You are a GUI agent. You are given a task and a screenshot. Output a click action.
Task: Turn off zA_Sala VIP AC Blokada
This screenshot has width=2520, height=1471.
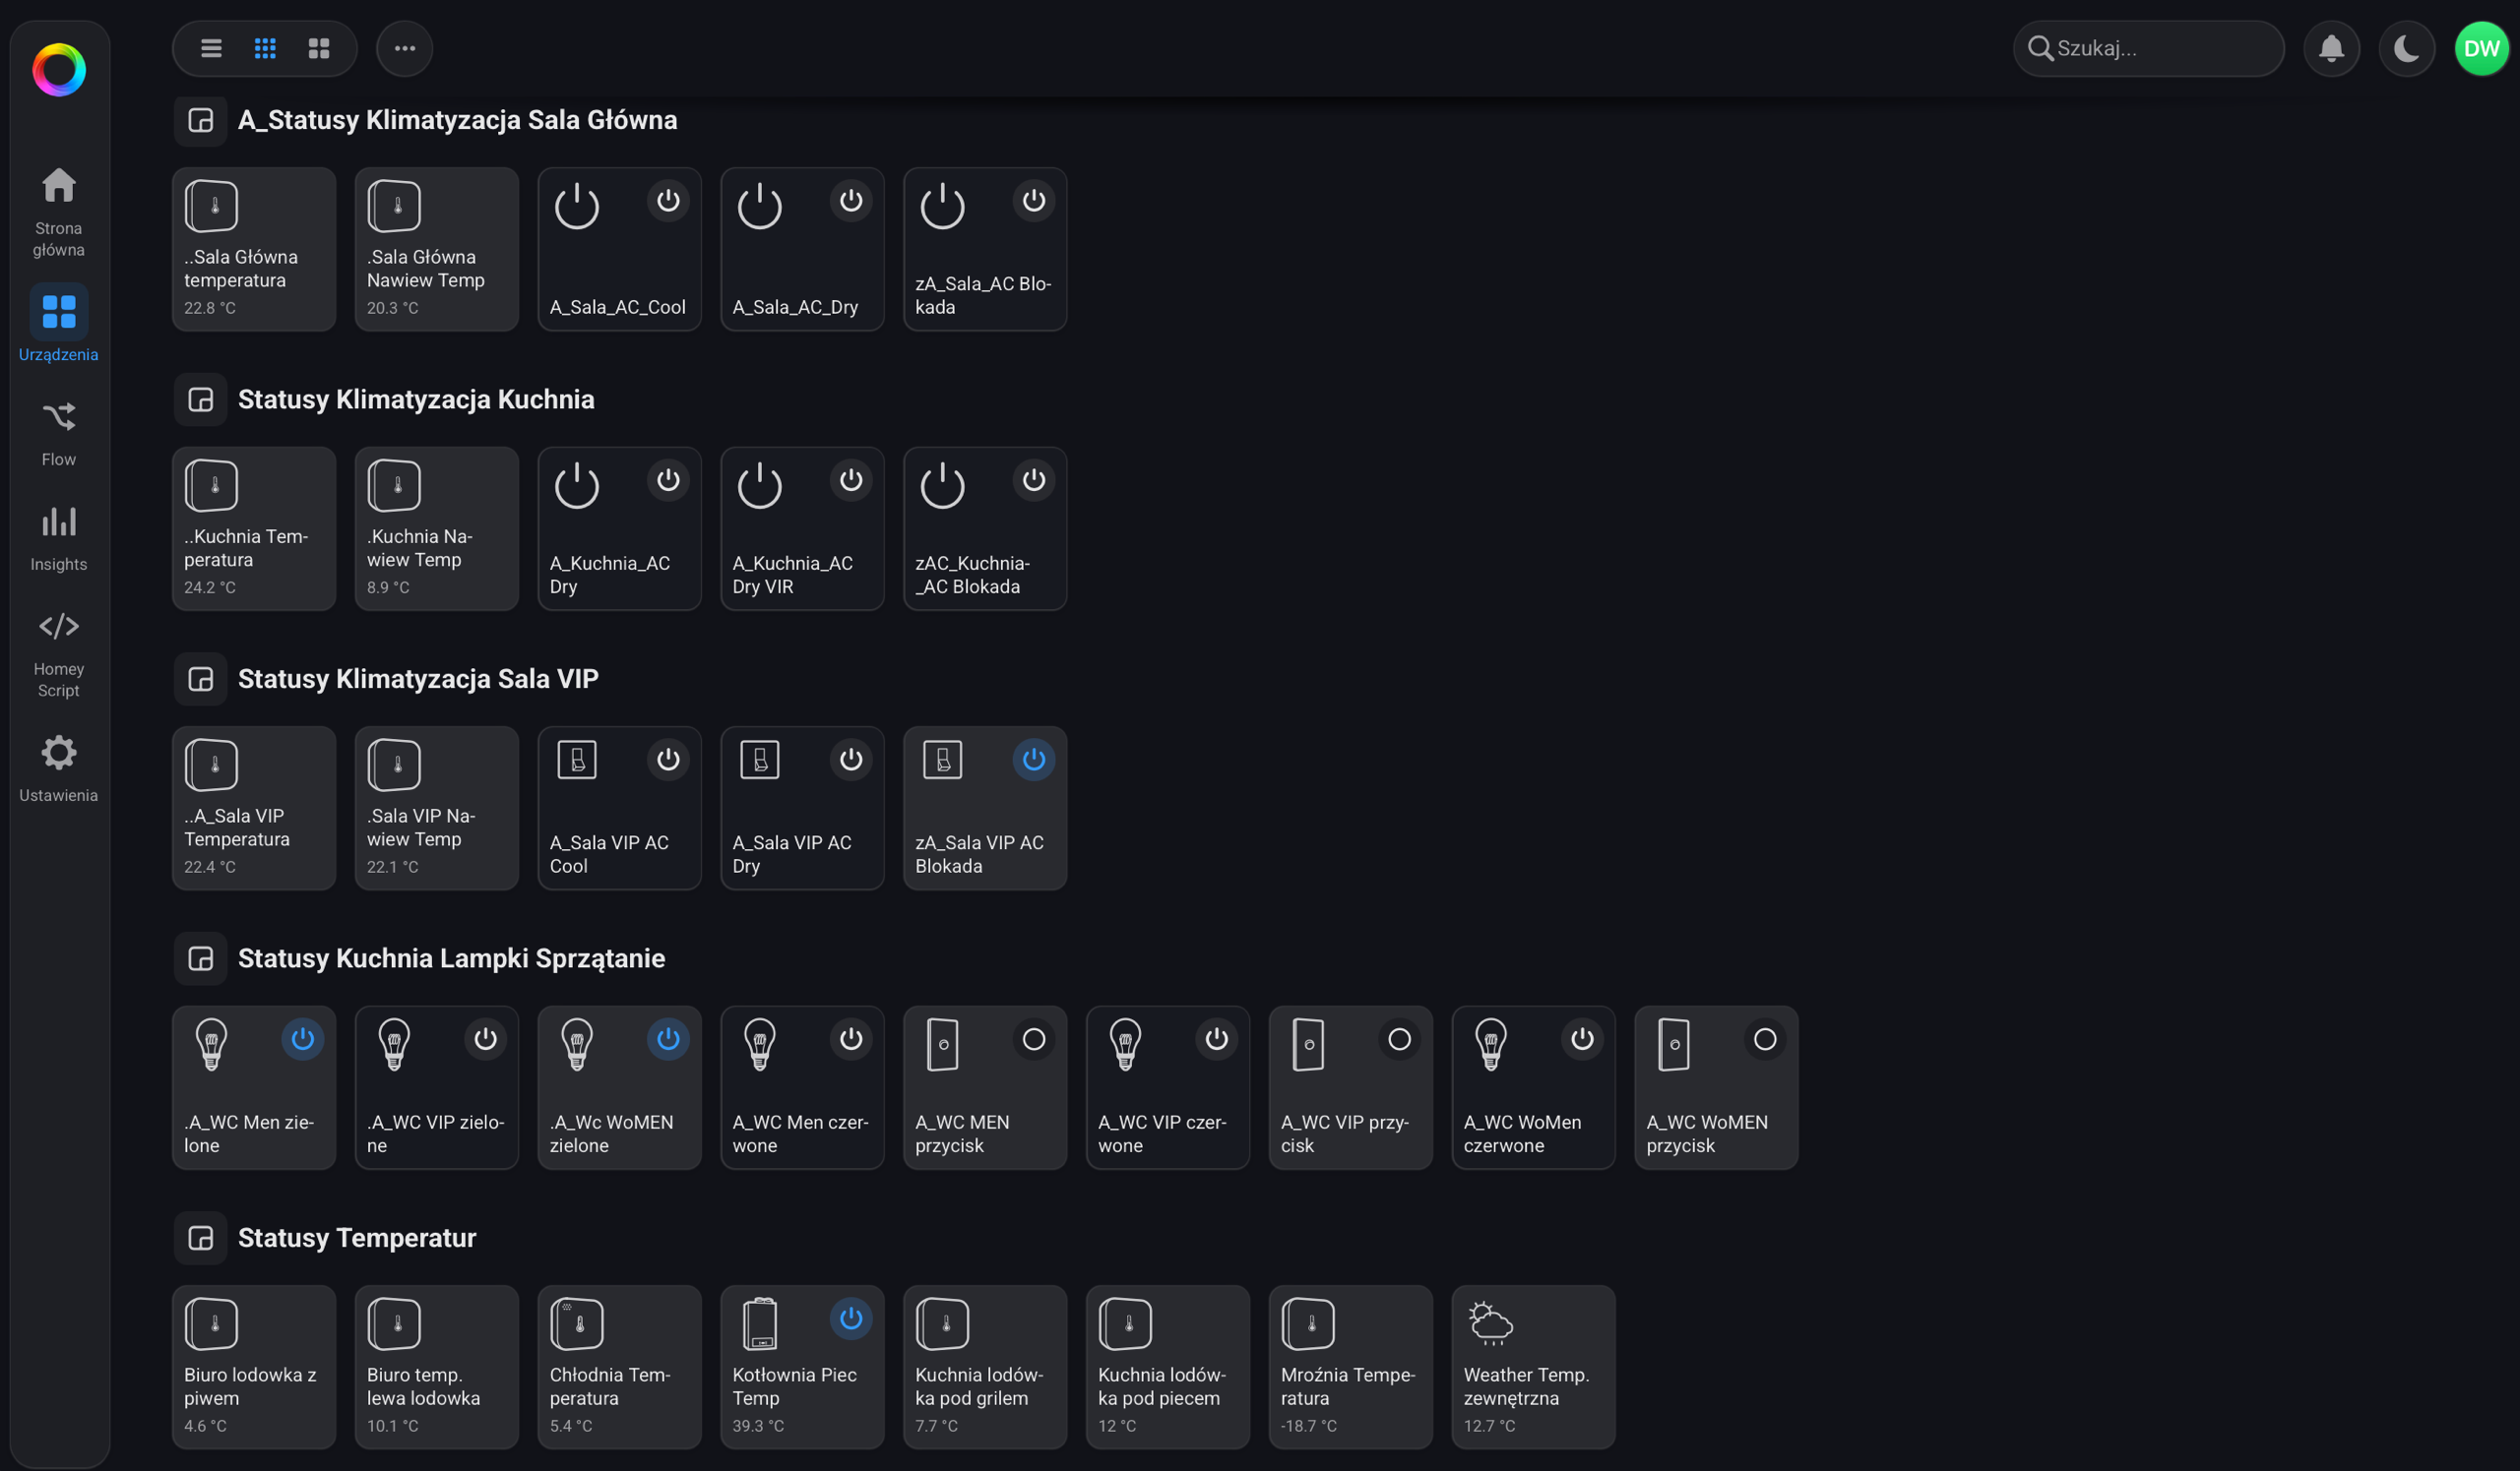[x=1034, y=761]
